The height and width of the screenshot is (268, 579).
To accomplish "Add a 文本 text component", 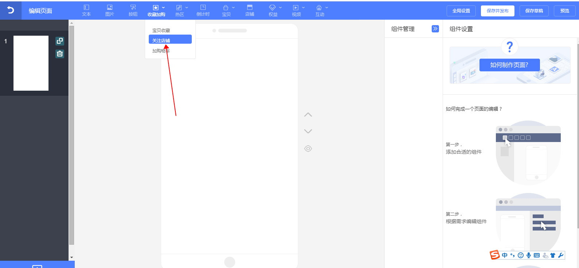I will pos(86,11).
